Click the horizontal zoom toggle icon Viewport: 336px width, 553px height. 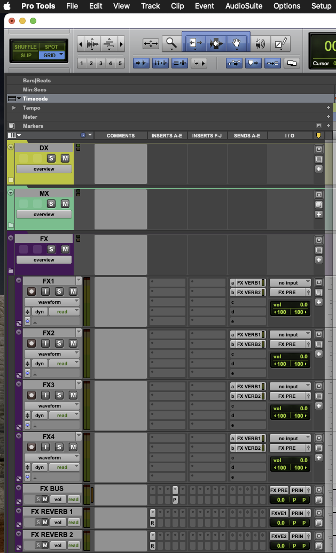click(151, 44)
